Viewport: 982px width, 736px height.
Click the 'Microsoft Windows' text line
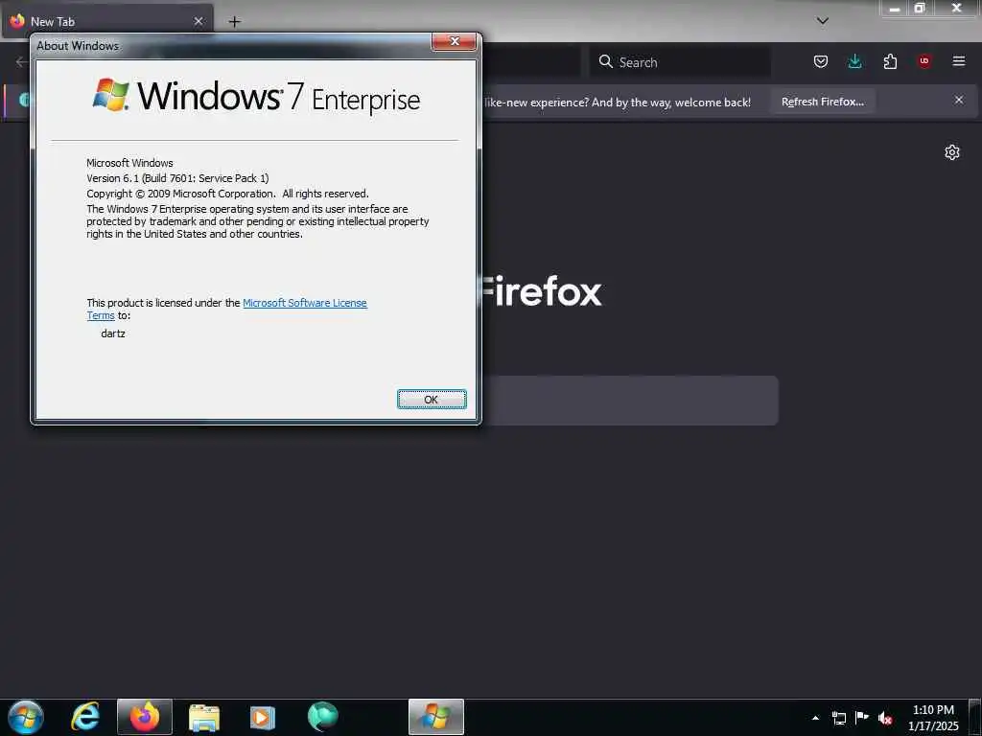(129, 163)
